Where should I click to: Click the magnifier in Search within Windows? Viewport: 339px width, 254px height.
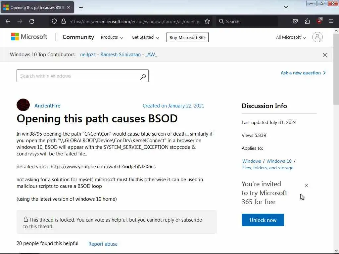click(143, 76)
